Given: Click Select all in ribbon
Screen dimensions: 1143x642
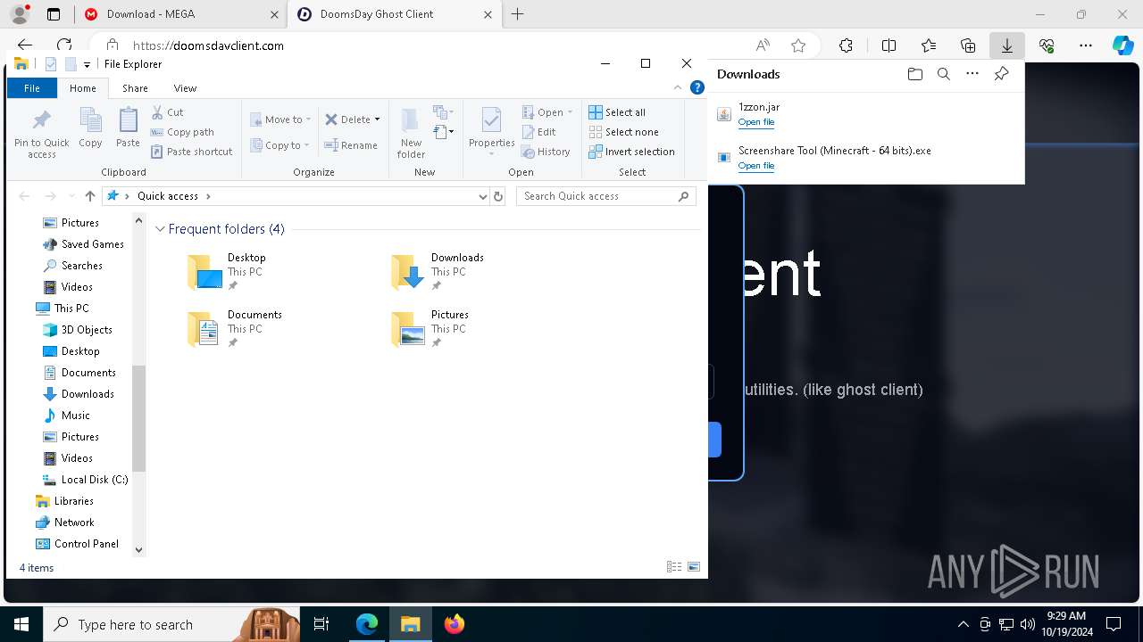Looking at the screenshot, I should click(x=617, y=112).
